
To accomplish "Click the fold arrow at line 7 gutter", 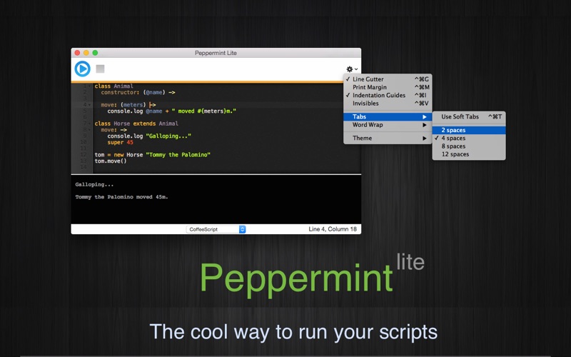I will coord(90,124).
